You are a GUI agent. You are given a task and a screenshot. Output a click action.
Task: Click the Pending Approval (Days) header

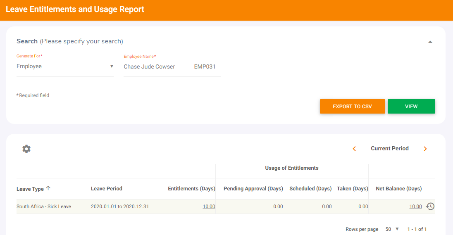point(253,188)
